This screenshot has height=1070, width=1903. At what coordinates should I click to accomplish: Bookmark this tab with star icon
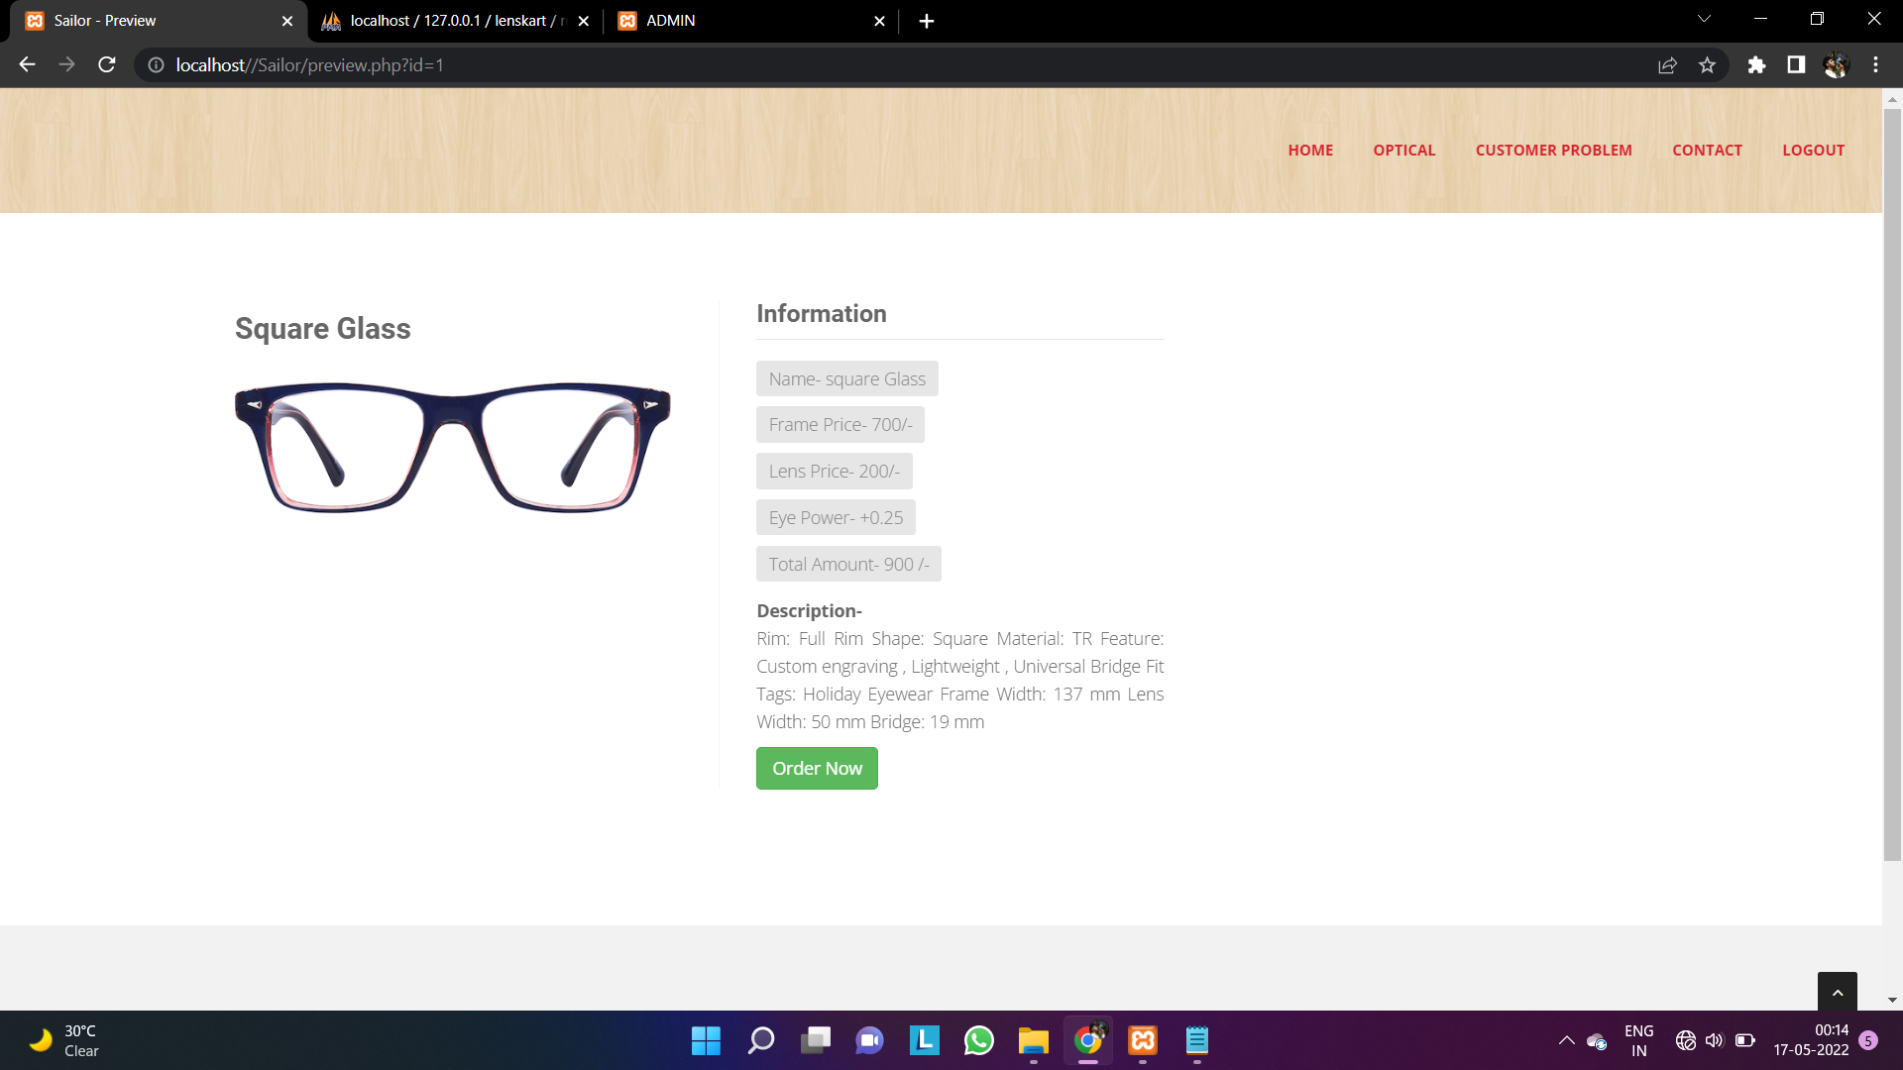pos(1707,65)
